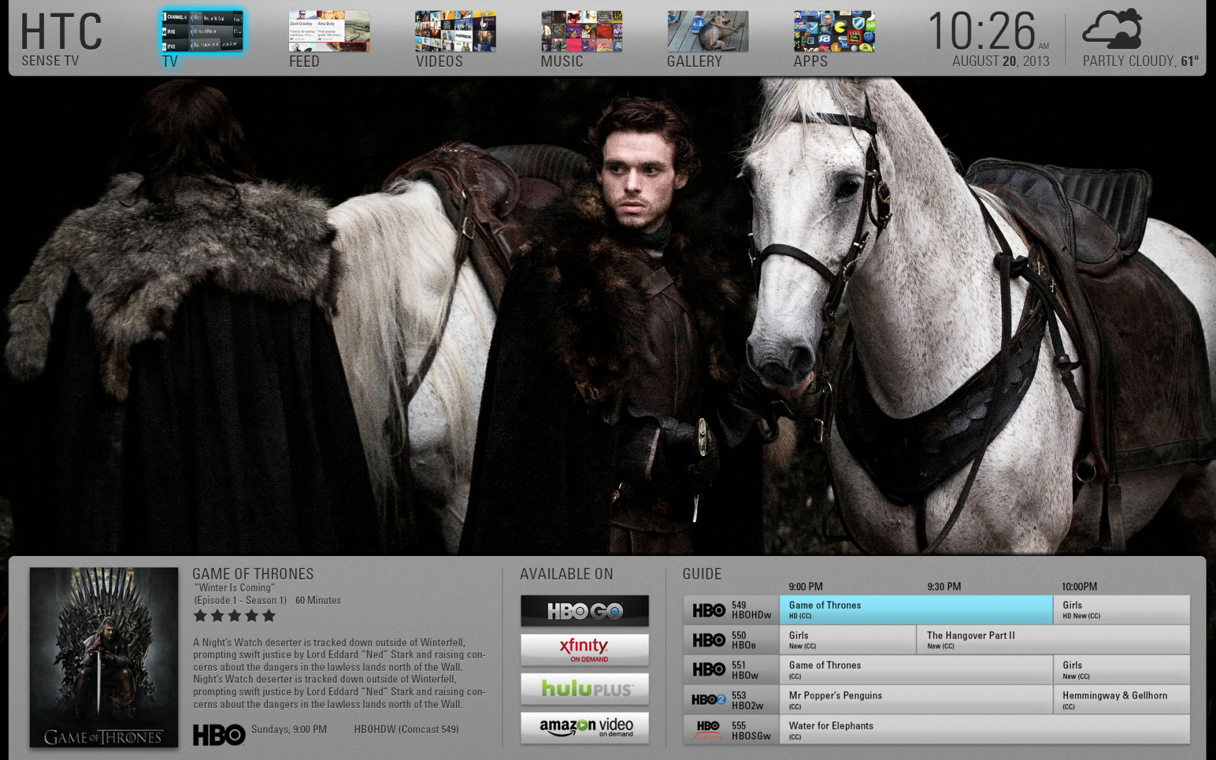Select Hemmingway & Gellhorn program
The height and width of the screenshot is (760, 1216).
point(1121,700)
